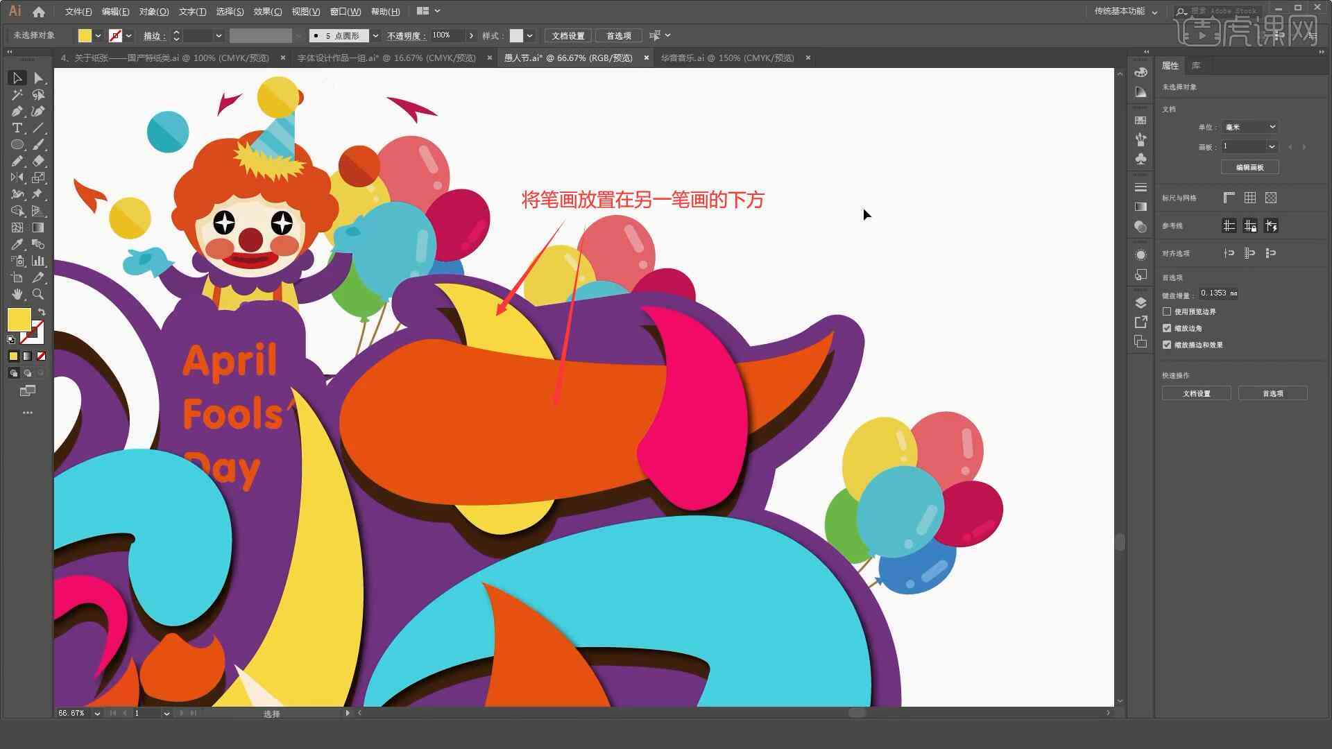The image size is (1332, 749).
Task: Click 首选项 button in panel
Action: pos(1272,393)
